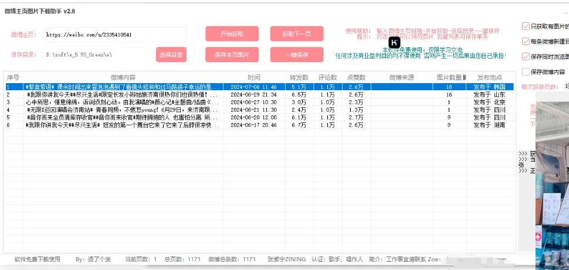Click the 发布于 韩国 location cell
Viewport: 569px width, 270px height.
(489, 87)
